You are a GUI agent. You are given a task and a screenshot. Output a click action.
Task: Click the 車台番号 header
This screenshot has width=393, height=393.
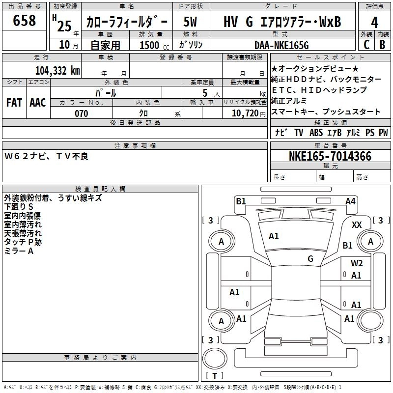(x=330, y=145)
